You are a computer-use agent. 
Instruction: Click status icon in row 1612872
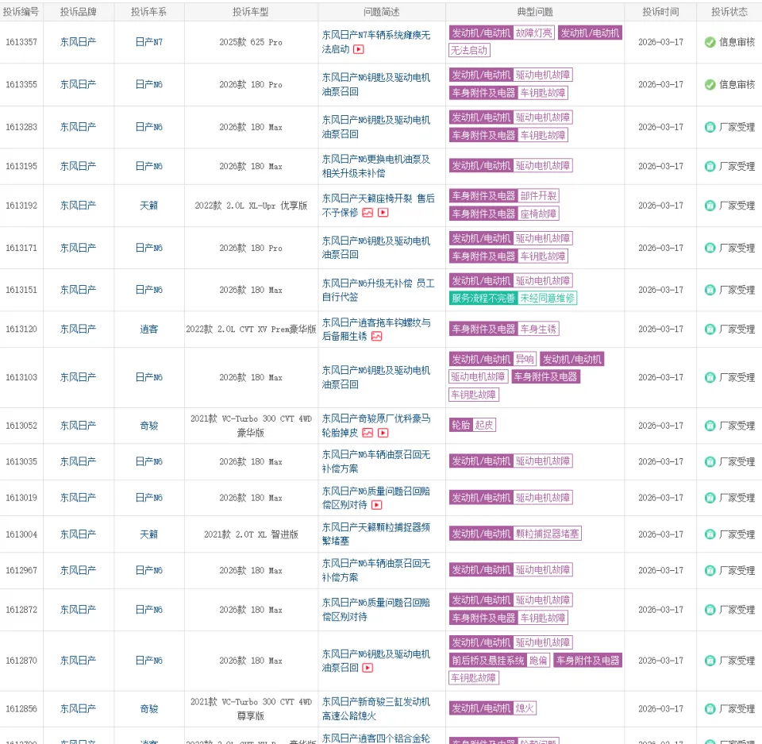(710, 610)
